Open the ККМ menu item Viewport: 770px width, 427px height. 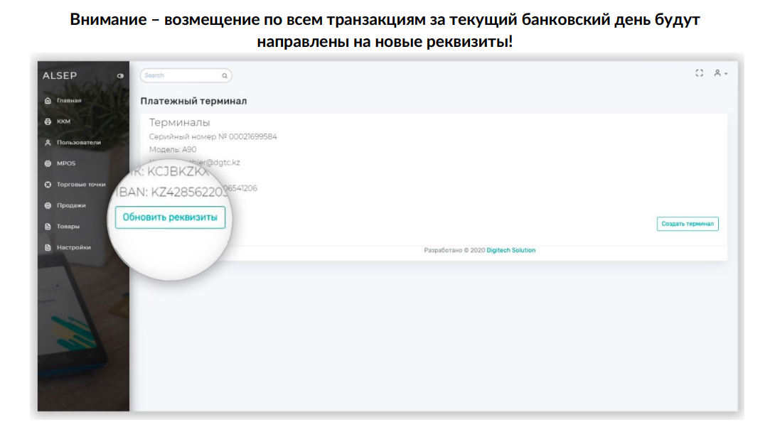(63, 121)
